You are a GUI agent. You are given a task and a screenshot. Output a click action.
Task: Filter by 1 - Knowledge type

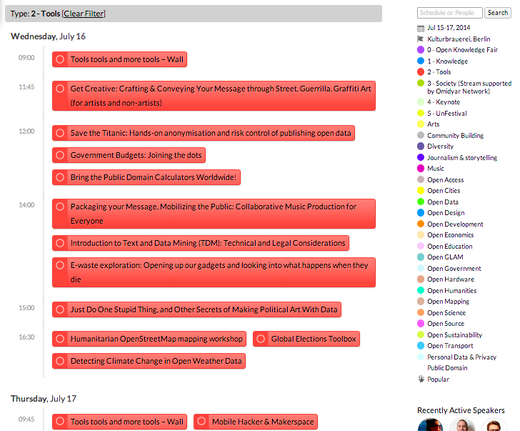[x=447, y=61]
